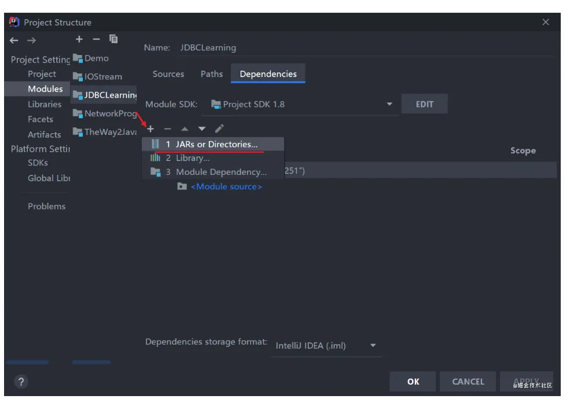Screen dimensions: 570x410
Task: Choose Module Dependency from the add popup
Action: (213, 172)
